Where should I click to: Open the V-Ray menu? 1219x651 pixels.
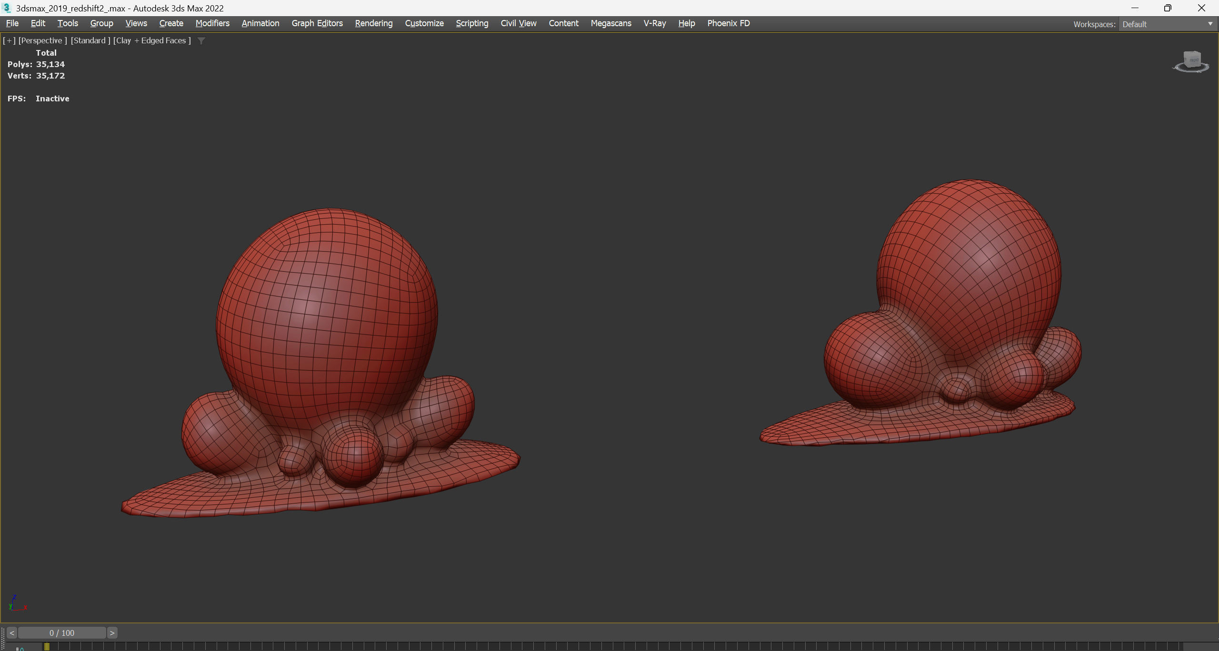[654, 23]
